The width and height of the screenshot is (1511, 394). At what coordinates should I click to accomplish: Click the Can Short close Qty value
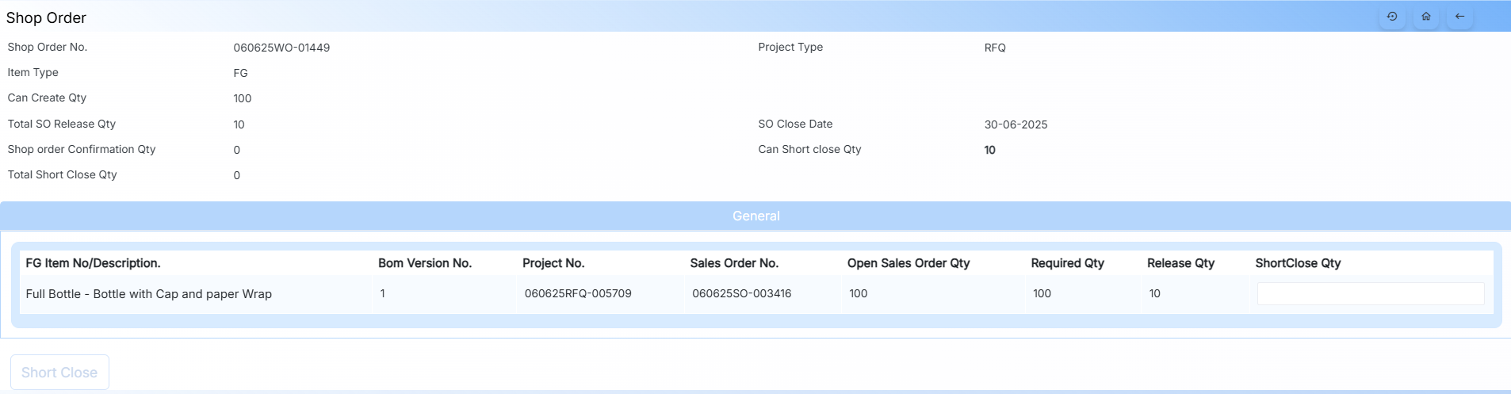pos(989,150)
